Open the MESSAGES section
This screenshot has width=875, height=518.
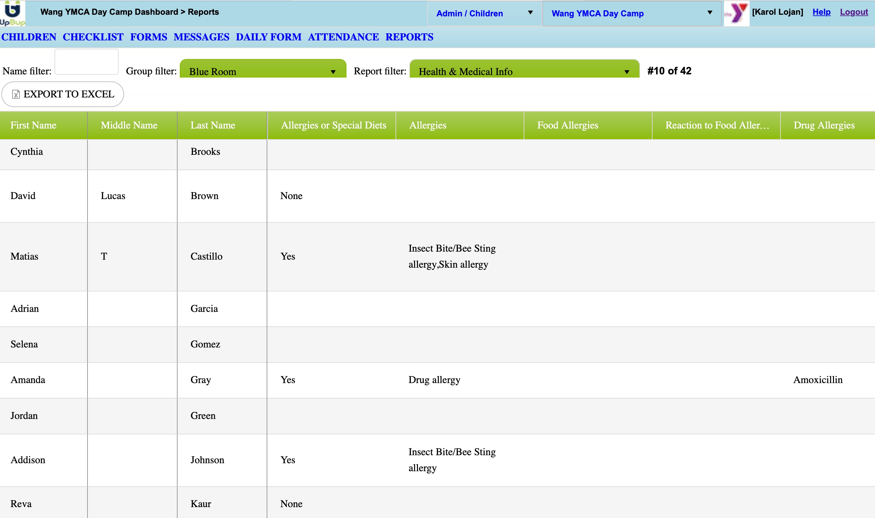(201, 37)
